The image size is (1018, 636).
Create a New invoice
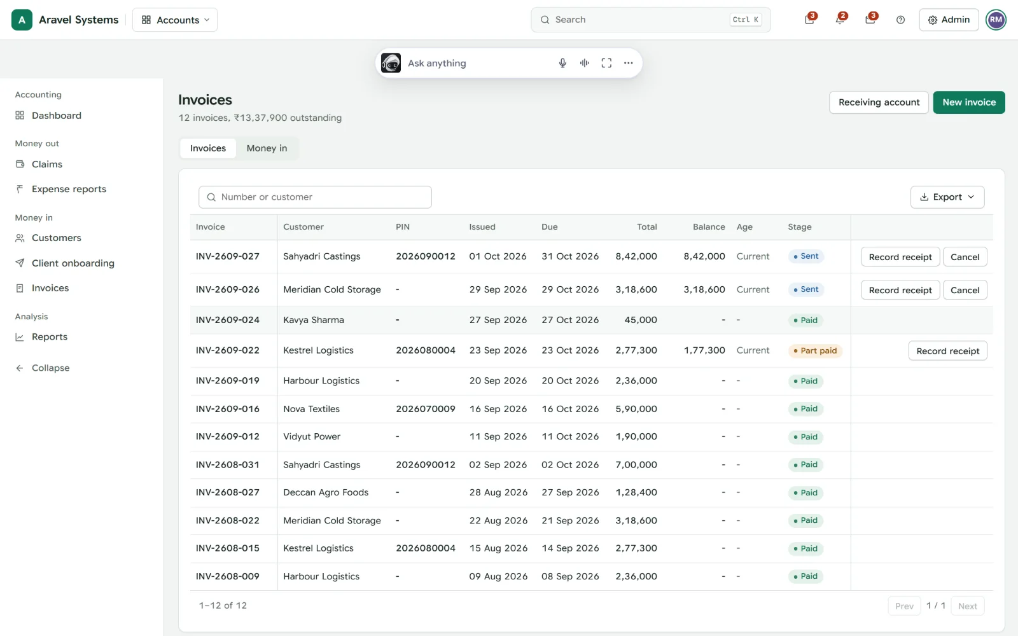(x=969, y=102)
